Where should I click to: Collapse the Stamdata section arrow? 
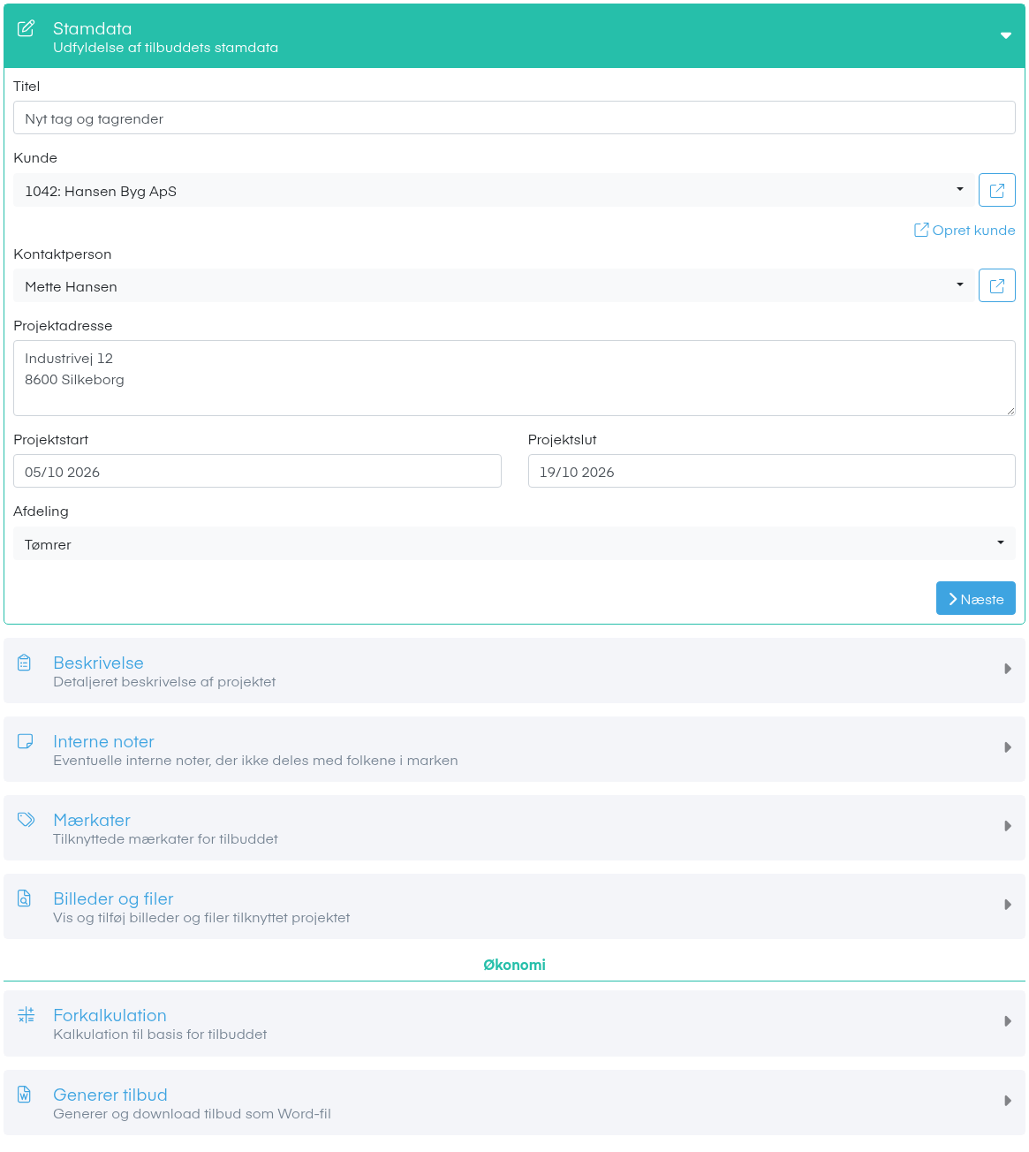coord(1006,36)
